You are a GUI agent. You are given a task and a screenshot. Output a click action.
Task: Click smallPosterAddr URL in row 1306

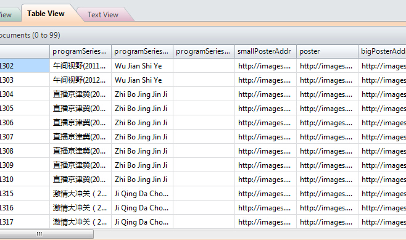click(x=265, y=123)
